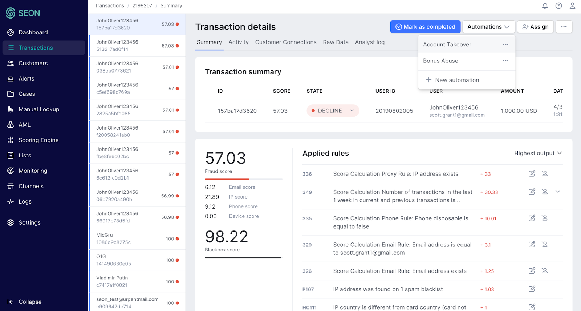Select Vladimir Putin transaction c7417a1f0021
581x311 pixels.
pyautogui.click(x=137, y=282)
